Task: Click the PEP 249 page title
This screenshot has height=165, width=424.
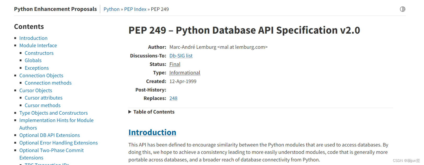Action: click(x=244, y=30)
